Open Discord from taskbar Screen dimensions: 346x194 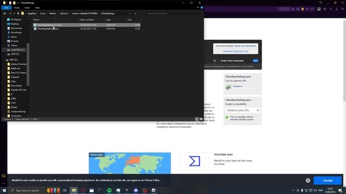click(136, 190)
